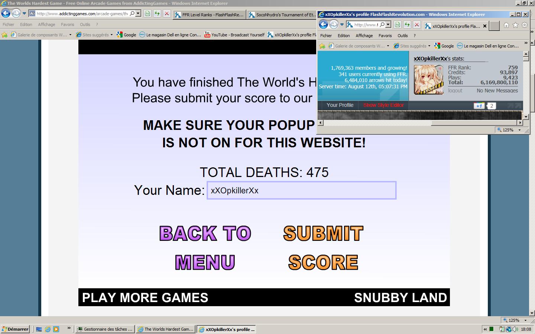
Task: Click PLAY MORE GAMES link
Action: point(145,298)
